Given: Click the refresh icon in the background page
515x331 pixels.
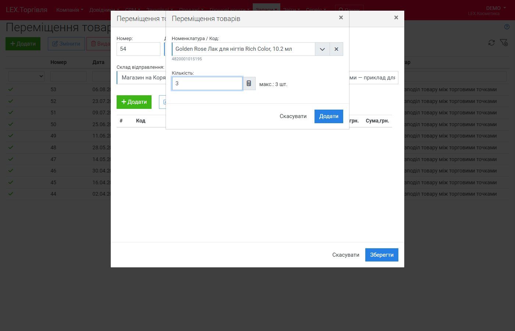Looking at the screenshot, I should [x=491, y=43].
